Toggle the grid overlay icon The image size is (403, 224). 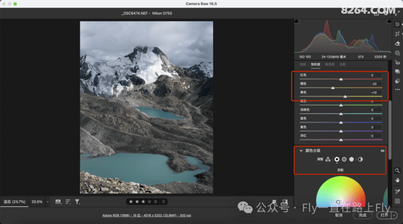(x=397, y=201)
